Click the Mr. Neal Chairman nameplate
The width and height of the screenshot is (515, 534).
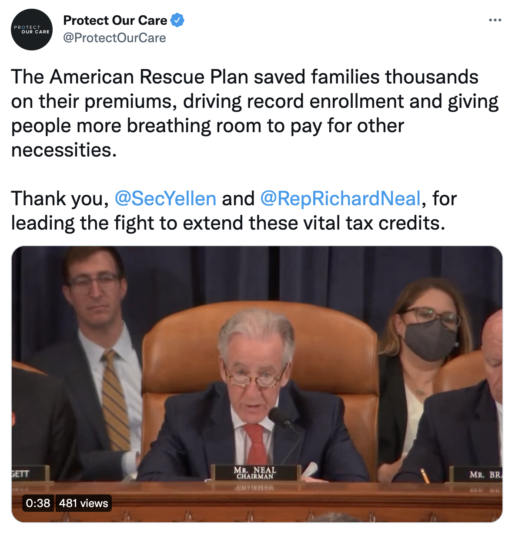pos(255,473)
